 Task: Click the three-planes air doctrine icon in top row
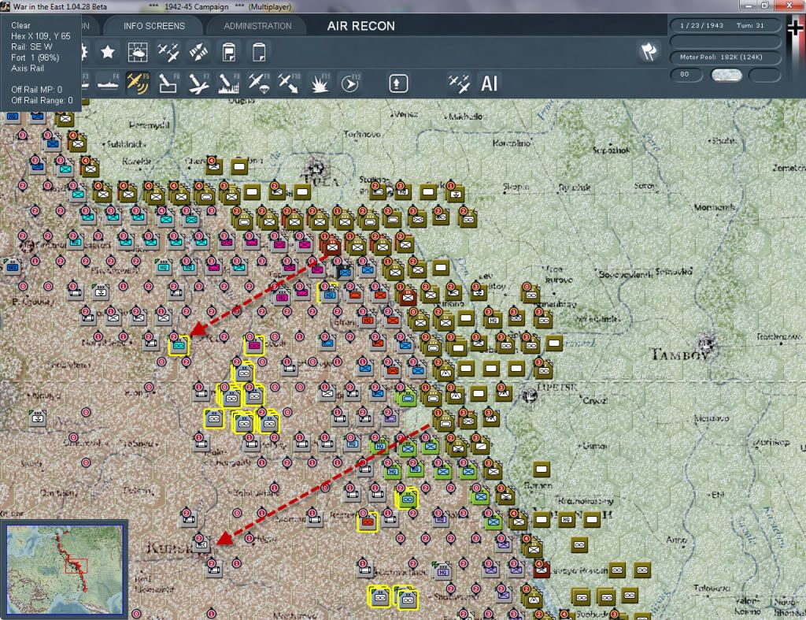coord(168,52)
